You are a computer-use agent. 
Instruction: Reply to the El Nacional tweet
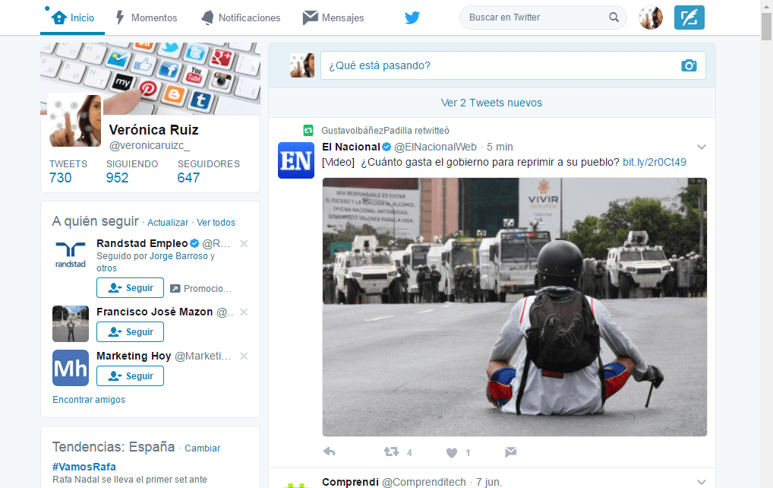coord(329,452)
